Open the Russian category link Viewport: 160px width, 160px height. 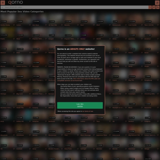coord(99,149)
